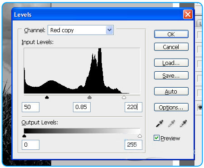This screenshot has height=168, width=204.
Task: Click the gamma input field showing 0.85
Action: (x=82, y=107)
